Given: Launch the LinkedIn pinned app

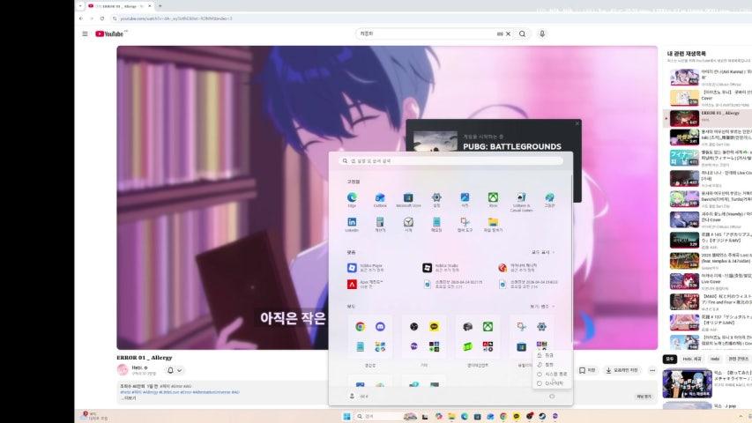Looking at the screenshot, I should (352, 224).
